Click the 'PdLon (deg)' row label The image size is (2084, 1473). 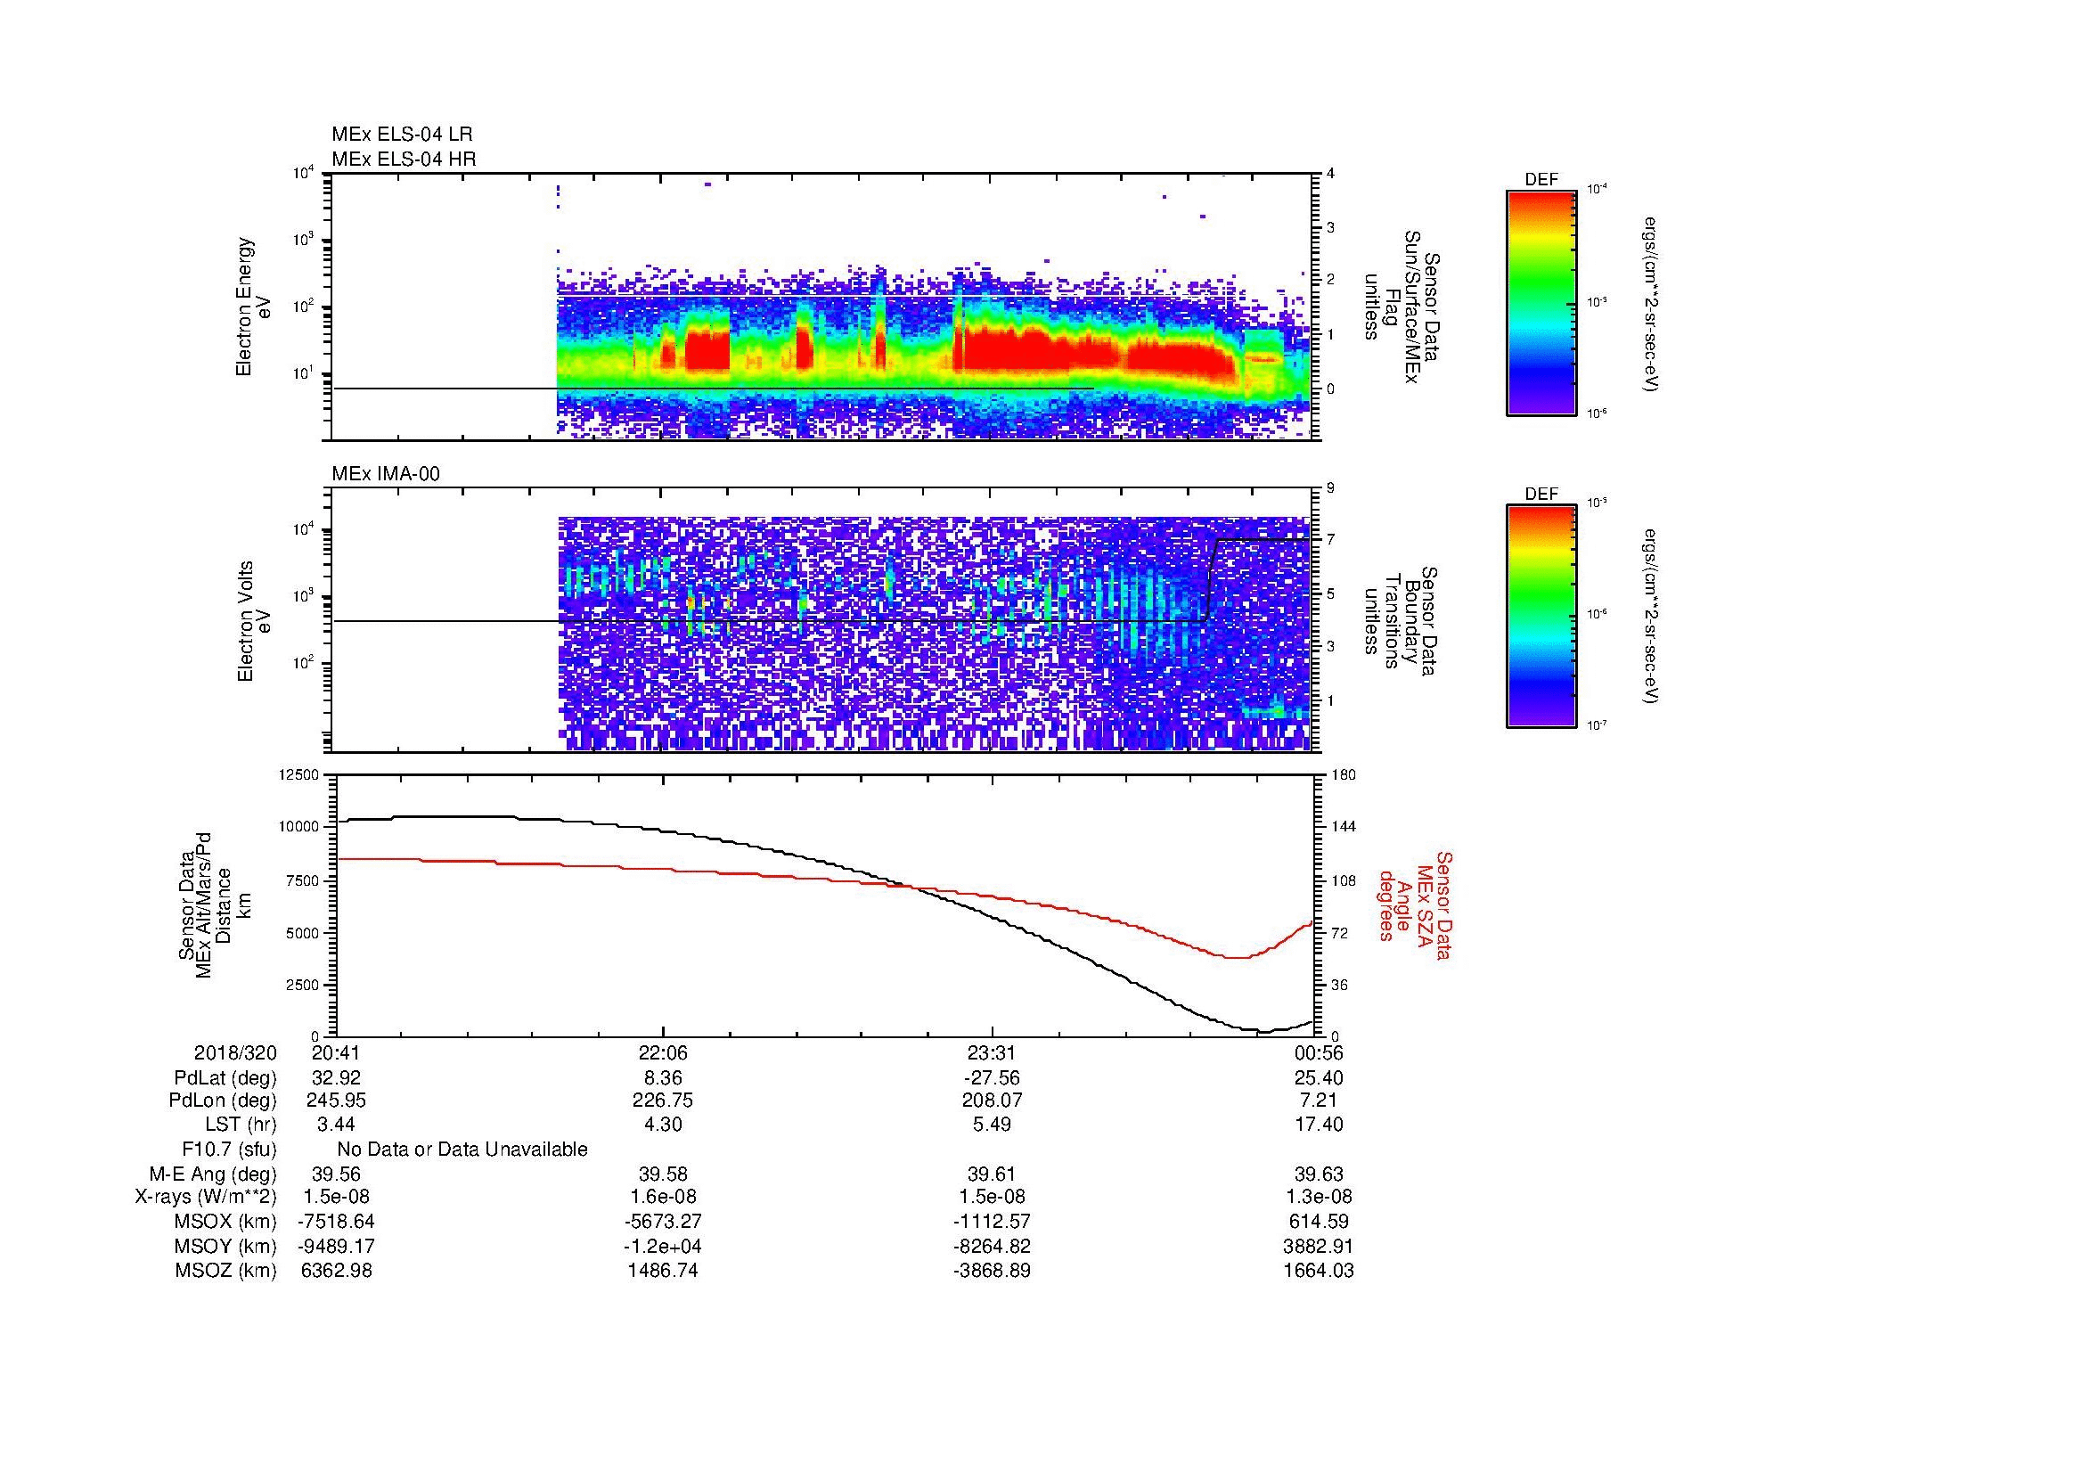click(x=223, y=1101)
